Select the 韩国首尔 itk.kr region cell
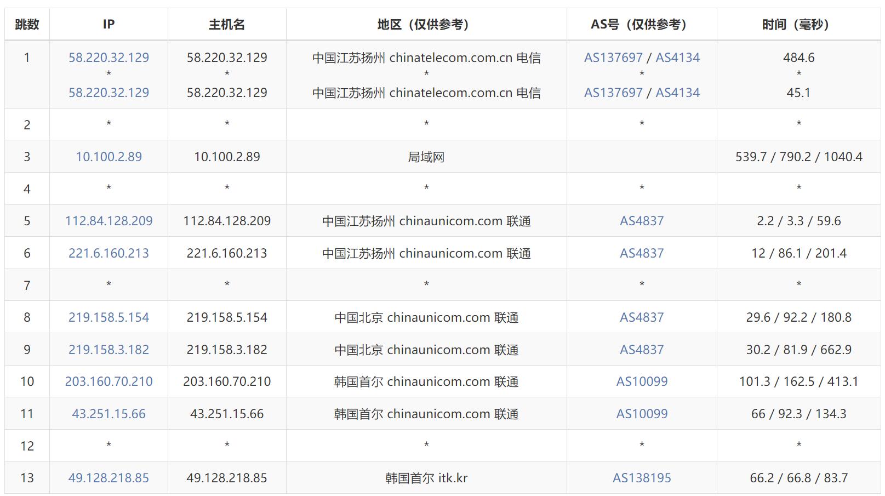 pos(426,478)
